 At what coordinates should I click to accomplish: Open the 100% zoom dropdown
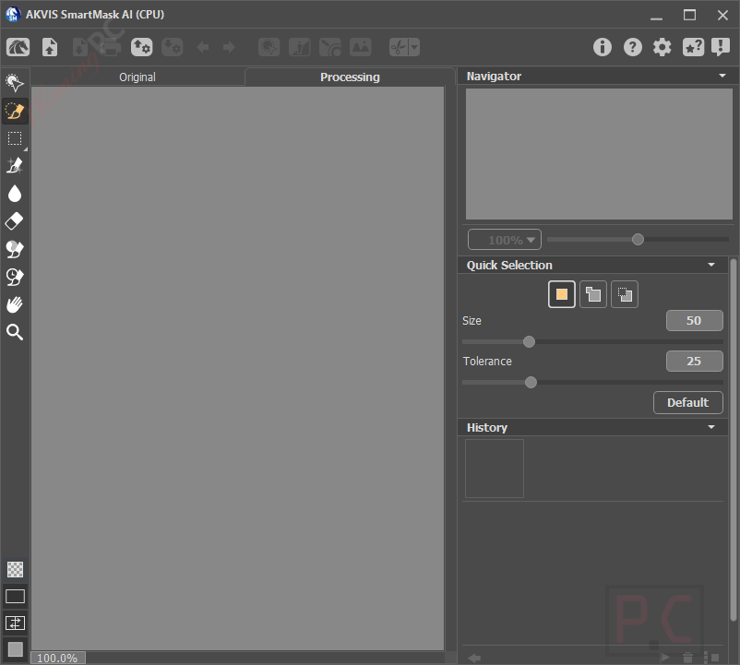505,240
